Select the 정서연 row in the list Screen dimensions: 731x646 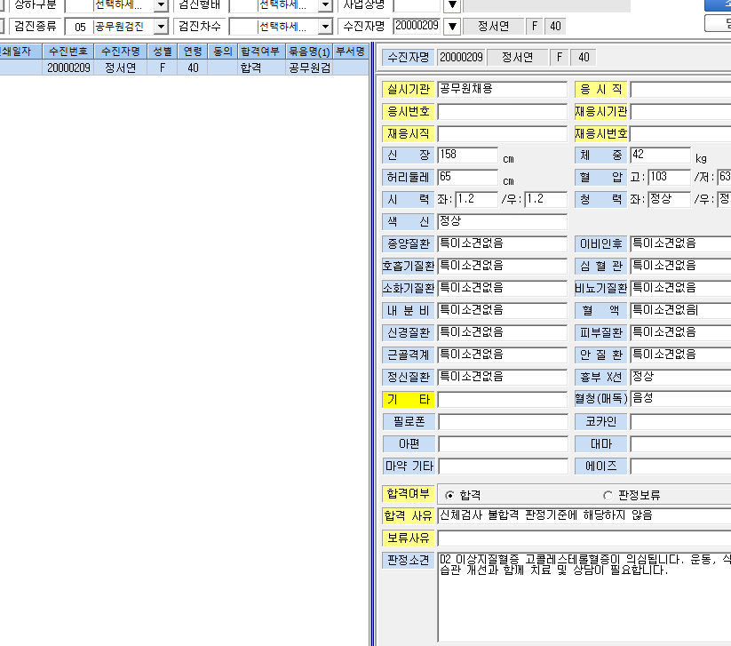(x=184, y=68)
